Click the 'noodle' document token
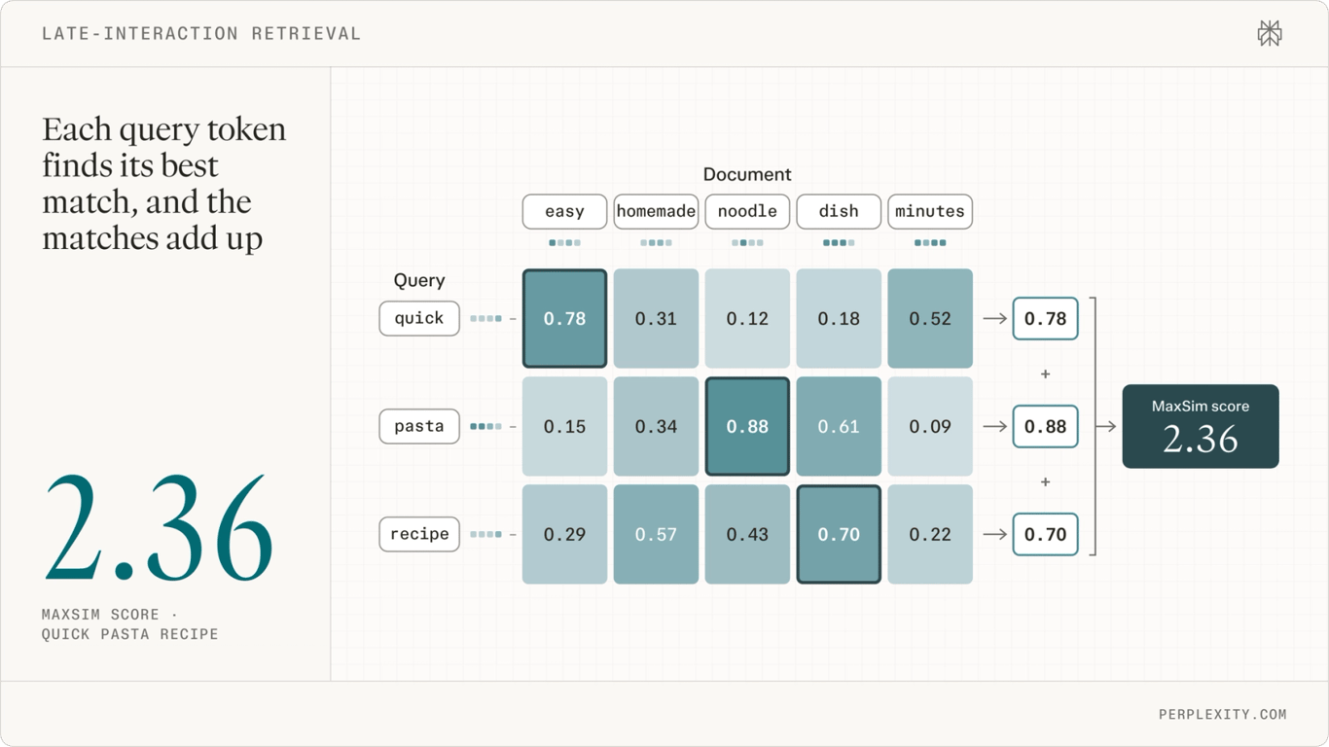1329x747 pixels. coord(747,211)
